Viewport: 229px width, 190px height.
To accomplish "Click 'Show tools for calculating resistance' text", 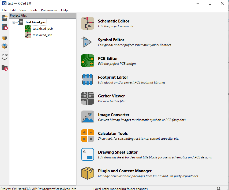I will pos(138,139).
